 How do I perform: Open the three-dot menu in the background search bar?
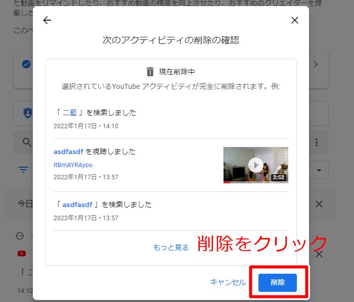click(x=317, y=142)
